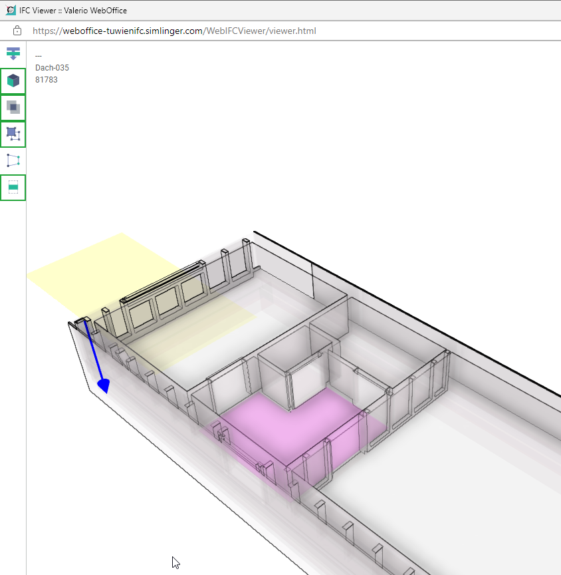
Task: Click the Dach-035 element name label
Action: point(52,68)
